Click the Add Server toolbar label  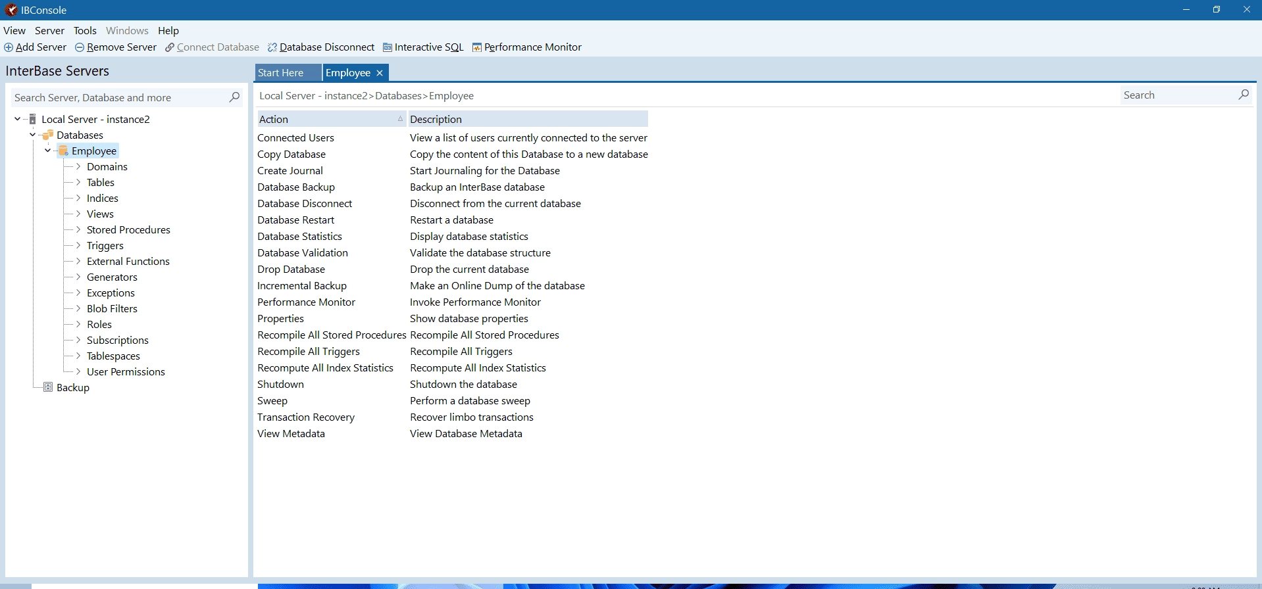point(41,47)
